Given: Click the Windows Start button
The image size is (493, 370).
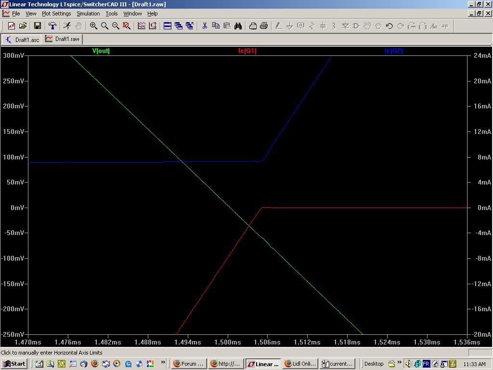Looking at the screenshot, I should 14,364.
